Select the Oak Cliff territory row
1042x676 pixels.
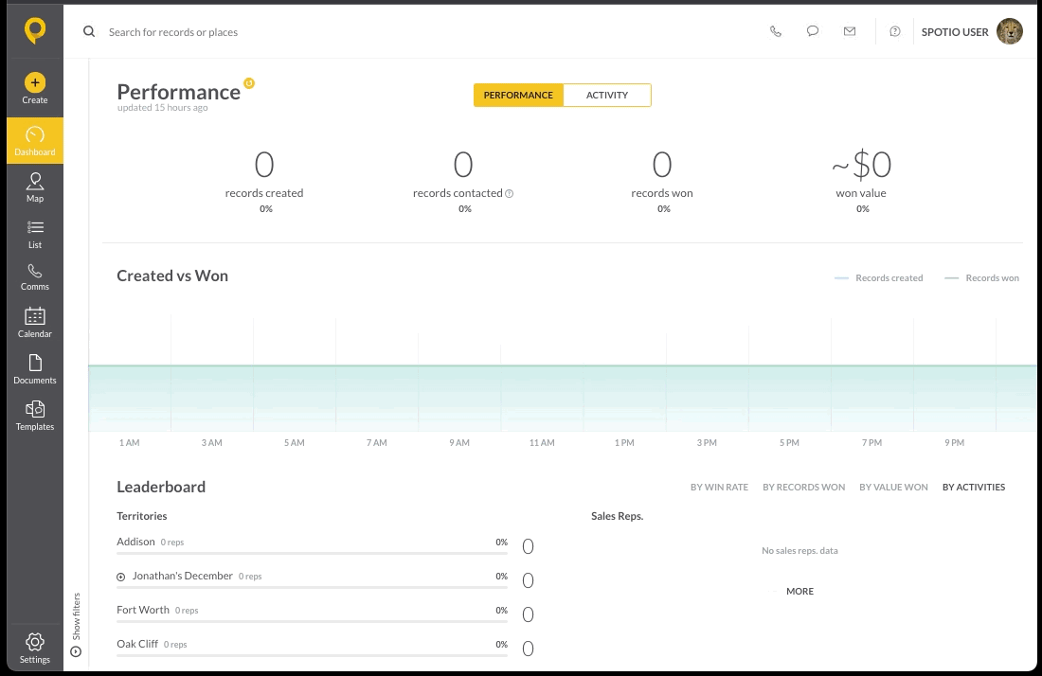pyautogui.click(x=326, y=648)
